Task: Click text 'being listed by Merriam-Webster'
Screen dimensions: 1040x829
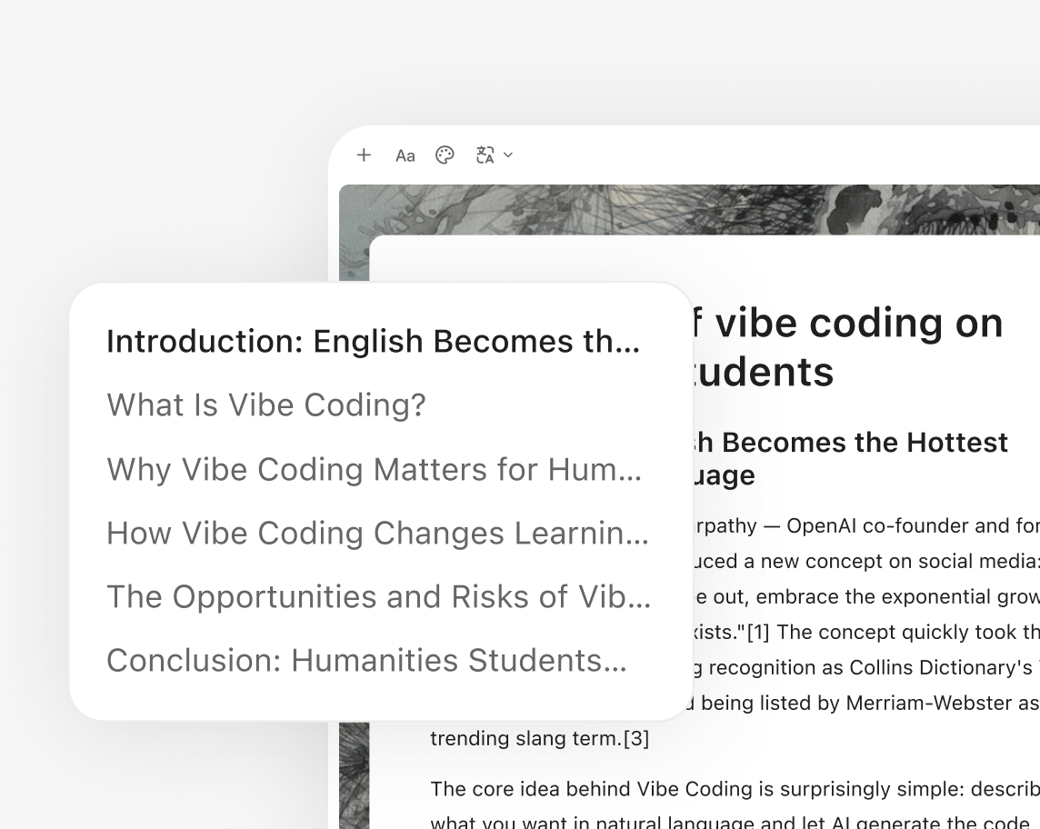Action: click(x=857, y=703)
